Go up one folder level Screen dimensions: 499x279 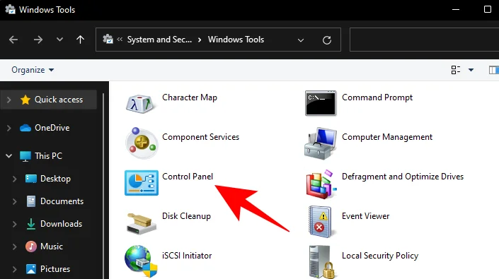pyautogui.click(x=80, y=40)
